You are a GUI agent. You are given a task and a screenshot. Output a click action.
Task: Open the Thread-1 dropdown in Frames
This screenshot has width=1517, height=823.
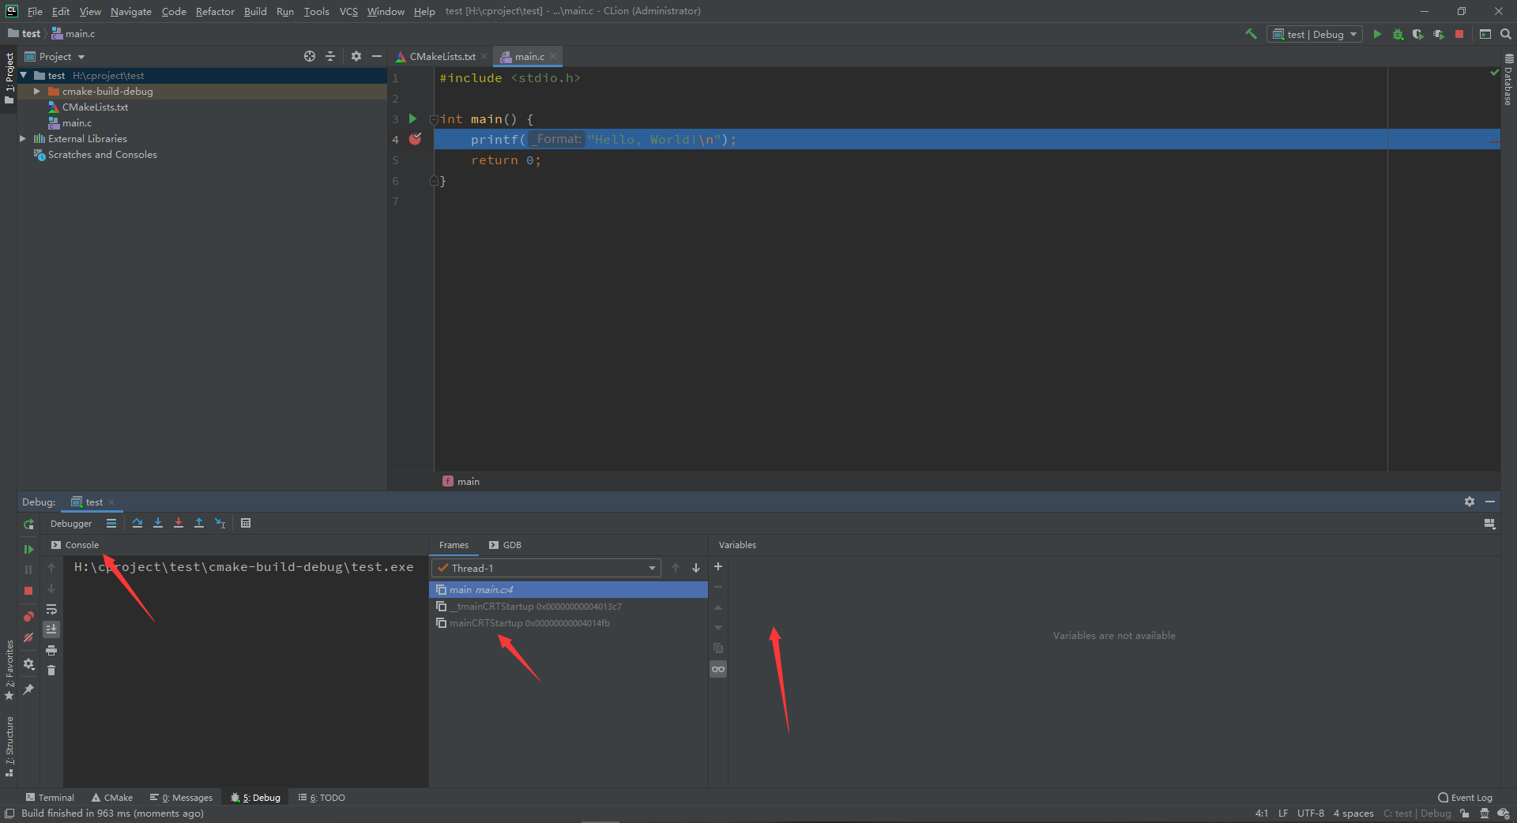click(546, 568)
